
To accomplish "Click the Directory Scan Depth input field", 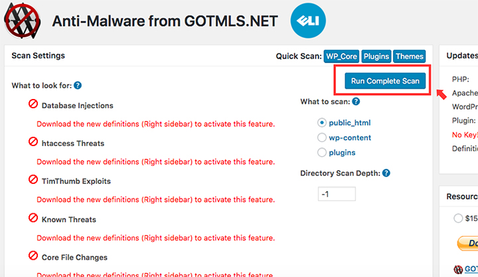I will 337,194.
